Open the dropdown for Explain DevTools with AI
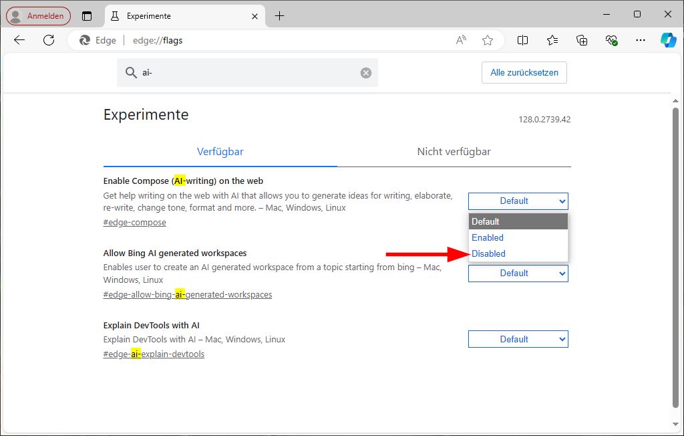The image size is (684, 436). click(x=518, y=339)
